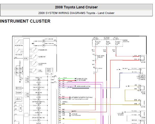This screenshot has height=124, width=155.
Task: Click the Oil Pressure Gauge symbol
Action: [x=35, y=64]
